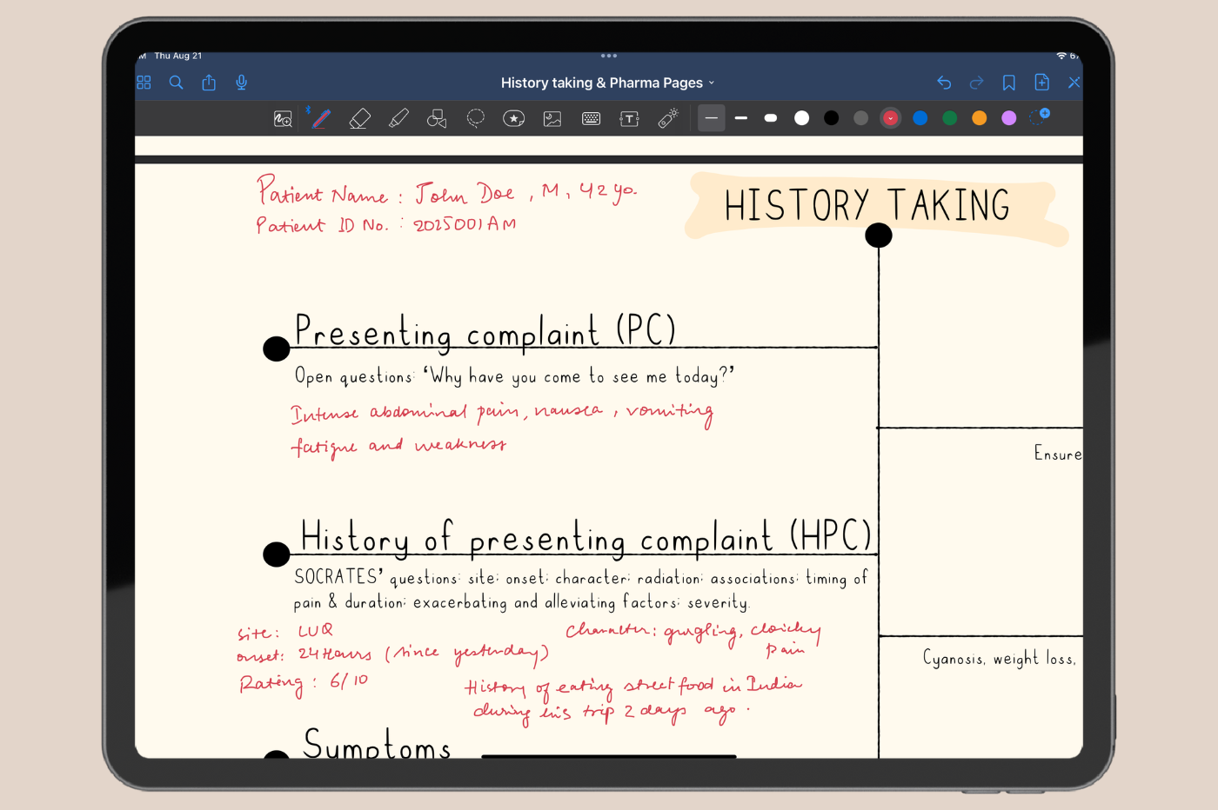The height and width of the screenshot is (810, 1218).
Task: Toggle bookmark for this page
Action: click(x=1008, y=83)
